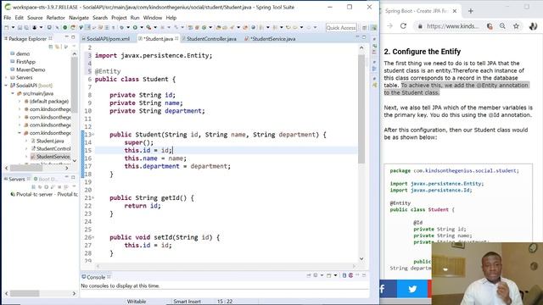The height and width of the screenshot is (305, 543).
Task: Click the Facebook share button in browser
Action: coord(383,289)
